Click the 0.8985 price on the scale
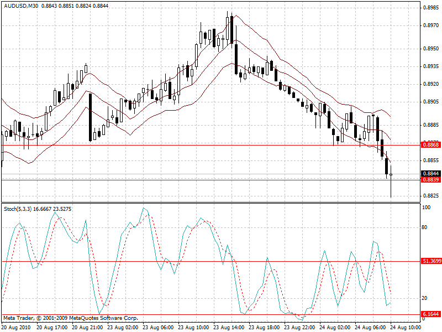442x332 pixels. pyautogui.click(x=430, y=8)
